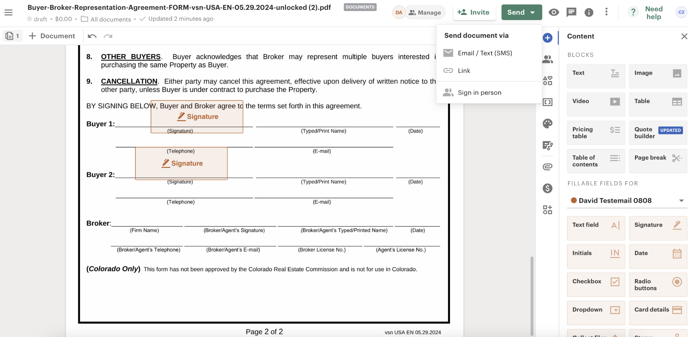Choose Email / Text (SMS) send option
This screenshot has width=689, height=337.
tap(485, 53)
